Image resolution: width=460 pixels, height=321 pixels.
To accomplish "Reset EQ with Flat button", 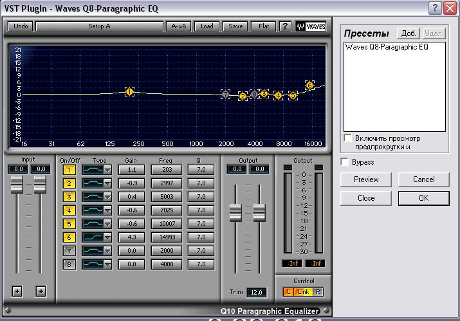I will point(264,26).
